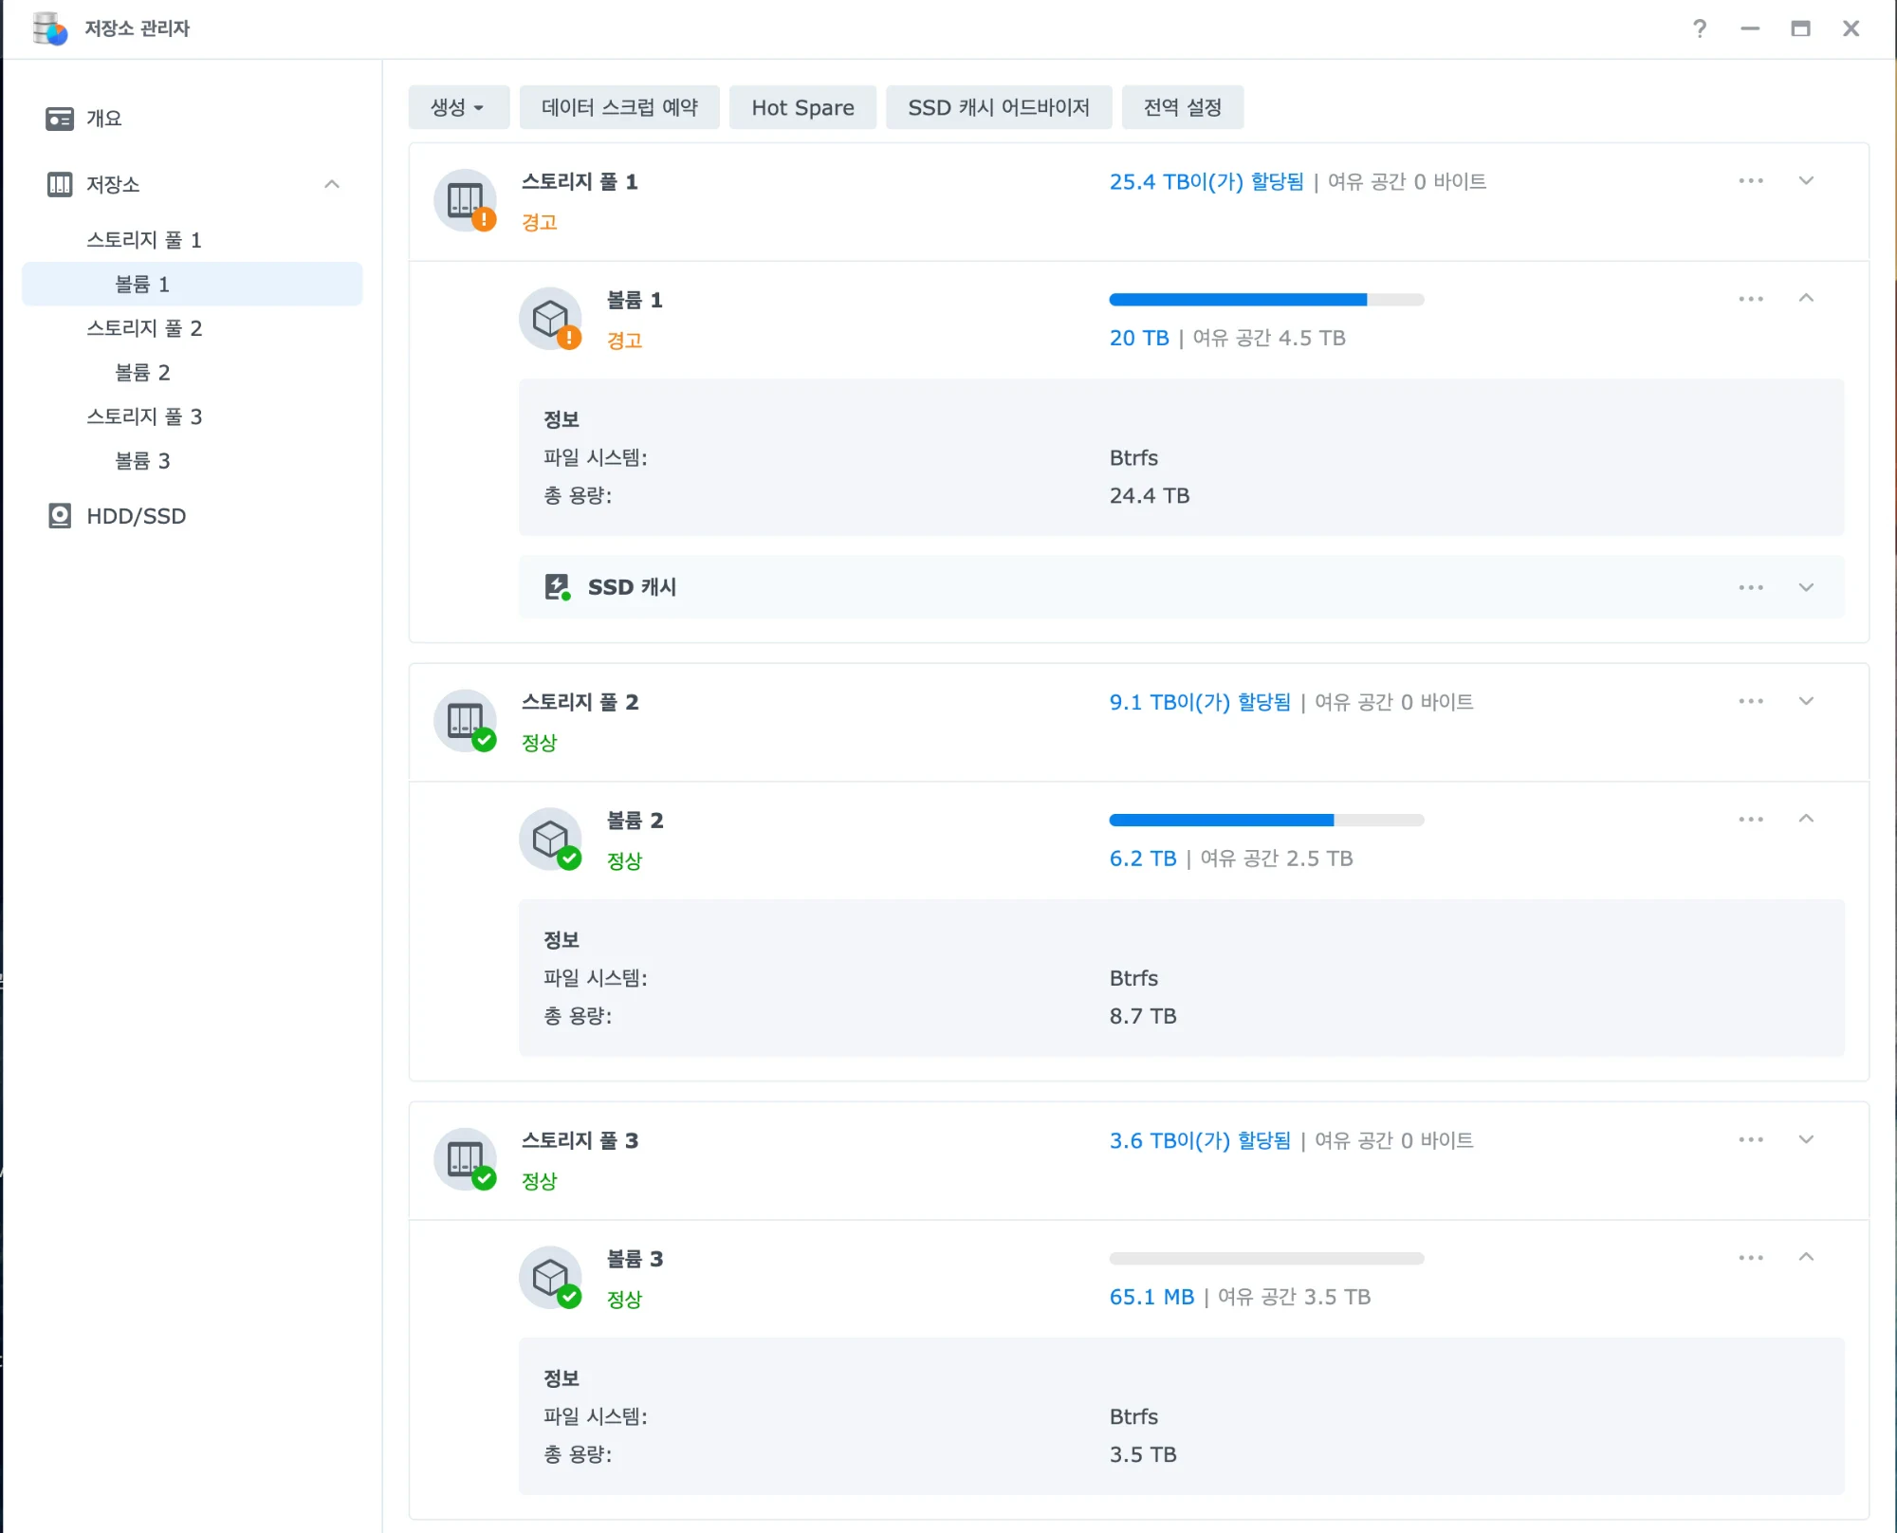Click the 스토리지 풀 3 pool icon
The height and width of the screenshot is (1533, 1897).
pyautogui.click(x=465, y=1159)
